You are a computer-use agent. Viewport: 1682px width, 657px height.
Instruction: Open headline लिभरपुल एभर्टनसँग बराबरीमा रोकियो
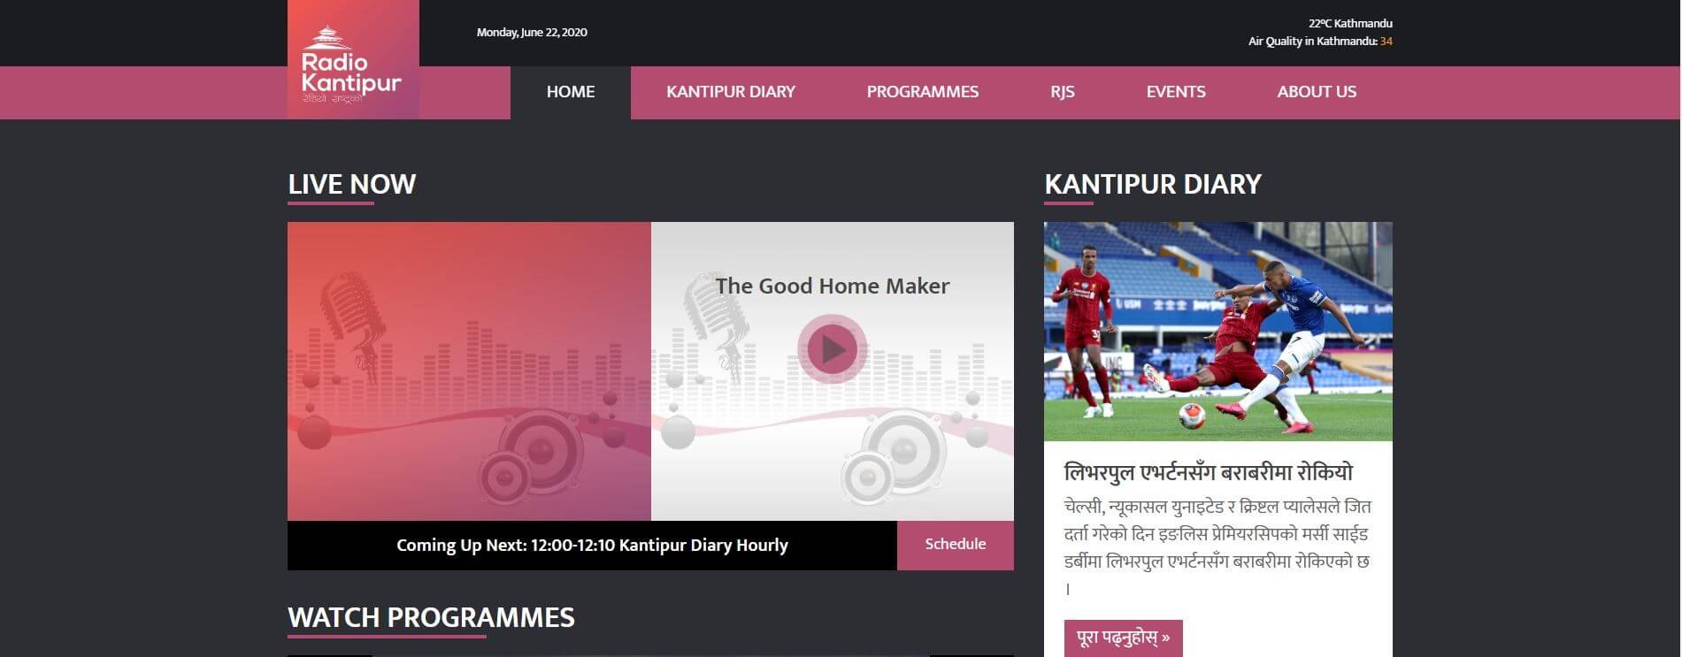click(x=1209, y=472)
